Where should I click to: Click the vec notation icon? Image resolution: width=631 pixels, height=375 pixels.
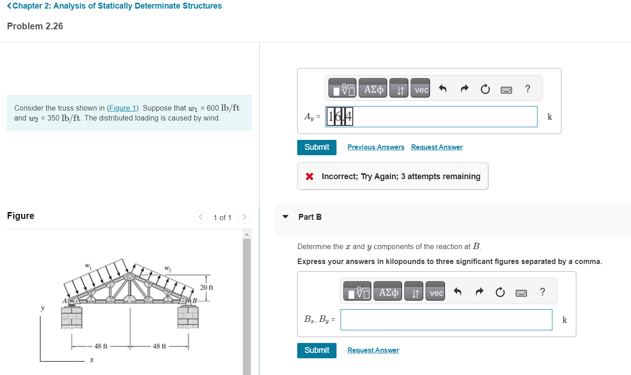420,88
